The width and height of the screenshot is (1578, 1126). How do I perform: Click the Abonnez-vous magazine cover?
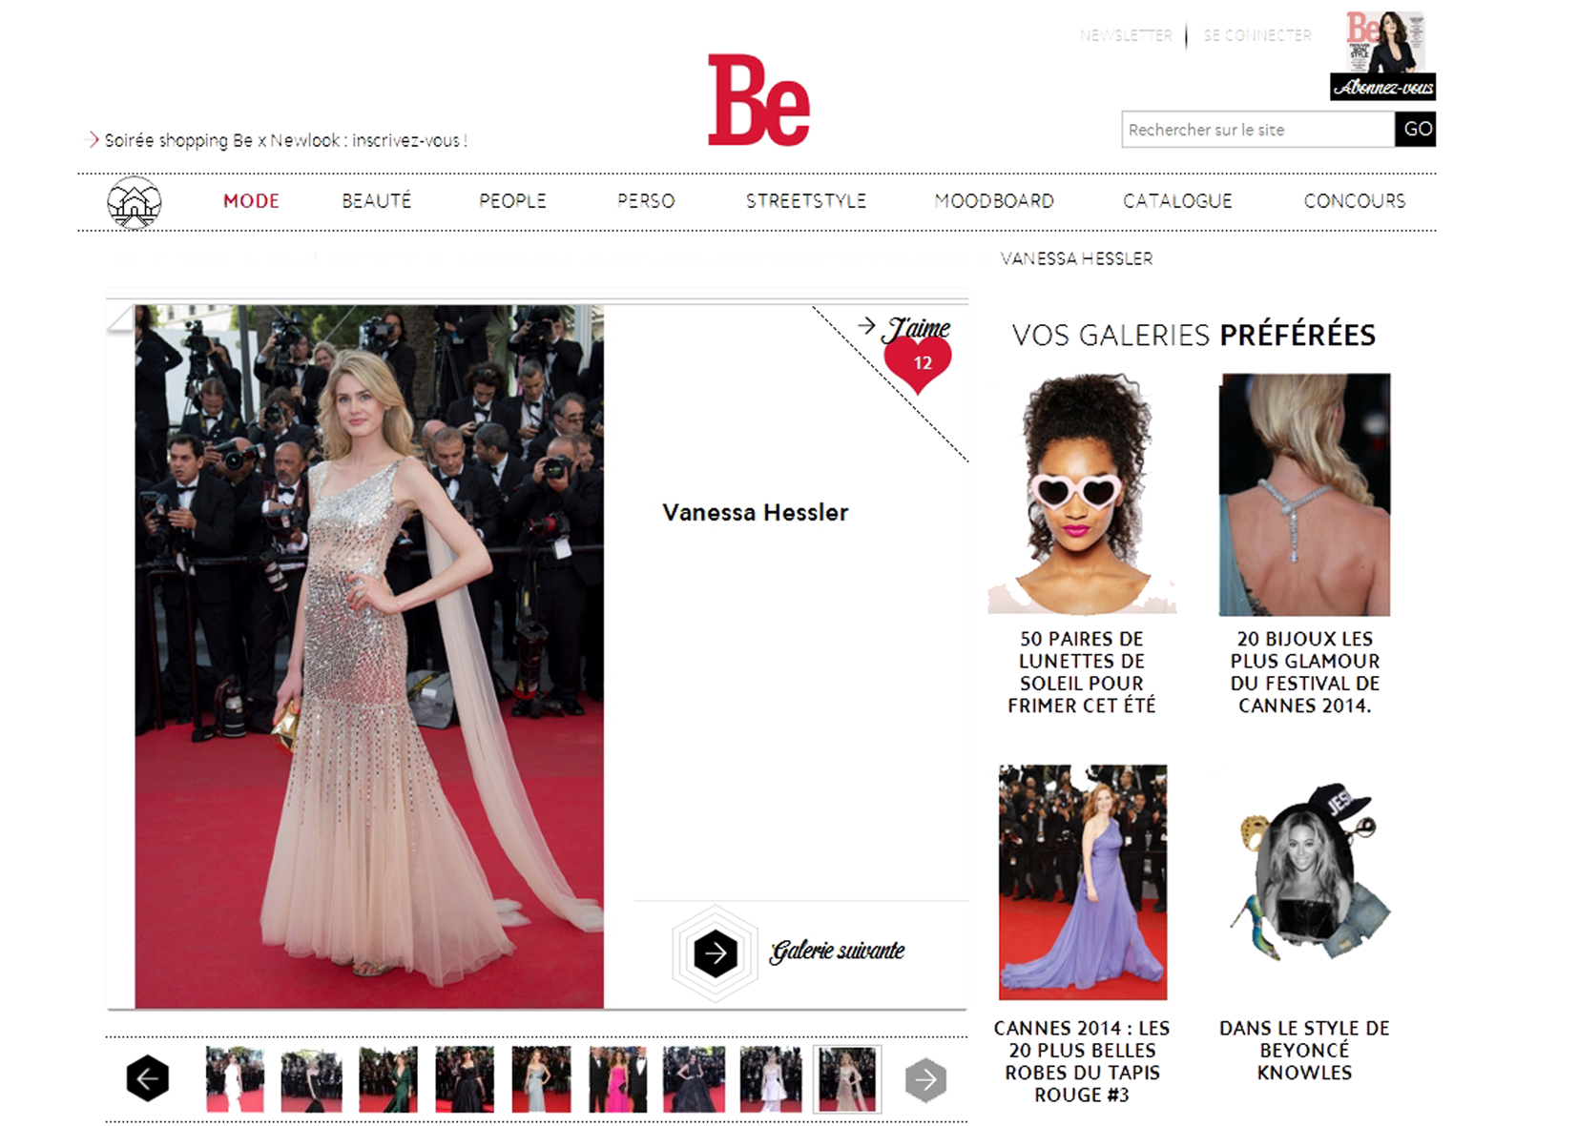1383,55
